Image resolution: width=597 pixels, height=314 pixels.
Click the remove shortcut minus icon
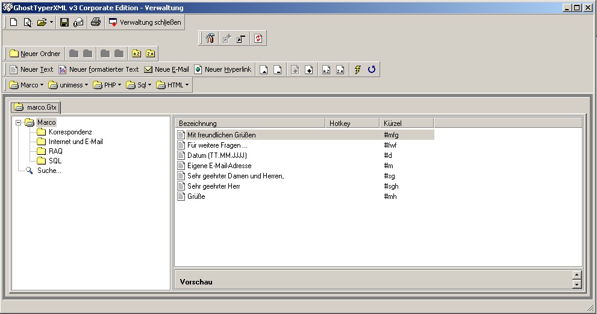tap(241, 38)
